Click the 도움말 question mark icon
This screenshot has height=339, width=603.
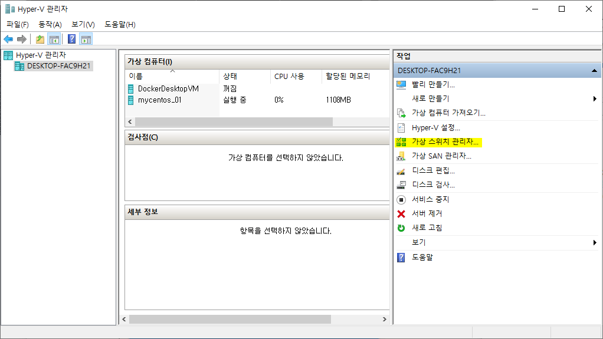[x=401, y=258]
